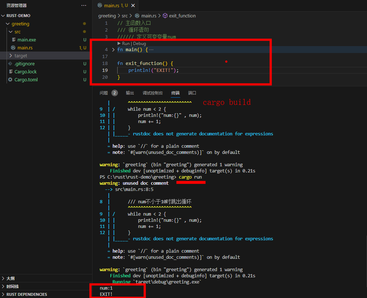The image size is (367, 298).
Task: Collapse the RUST-DEMO root folder
Action: coord(3,16)
